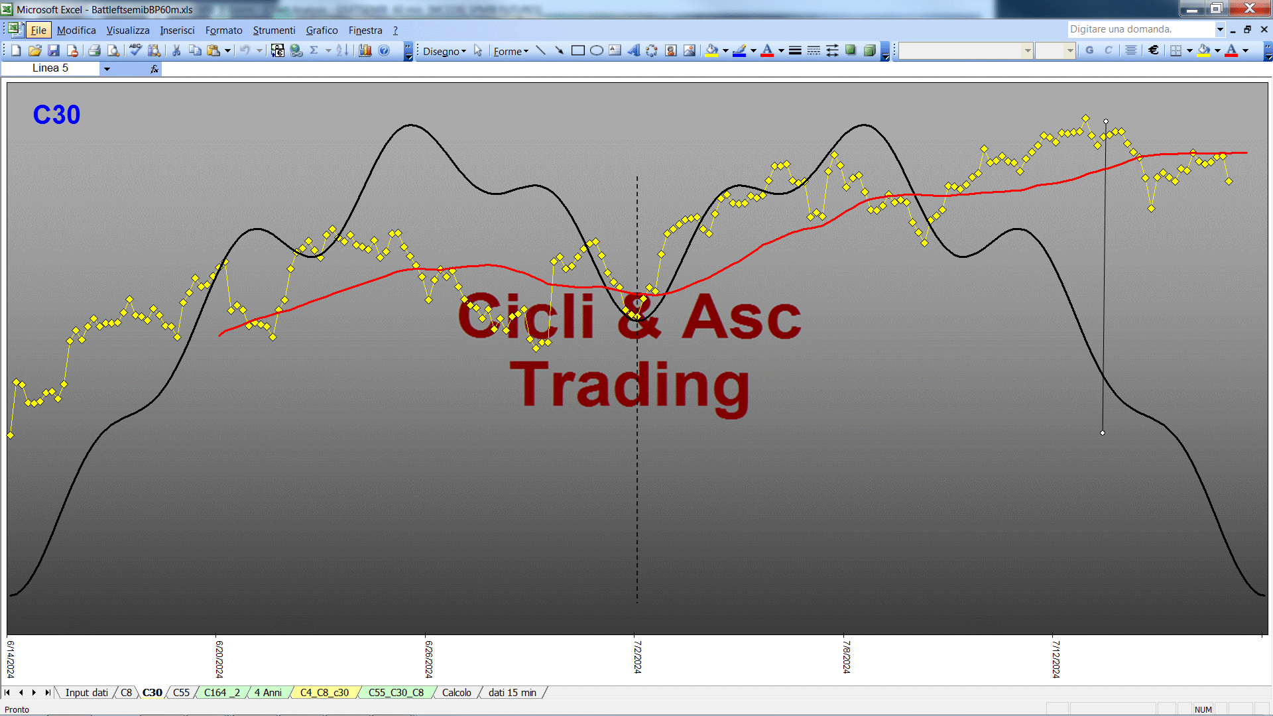Open the Shadow style button

(851, 50)
